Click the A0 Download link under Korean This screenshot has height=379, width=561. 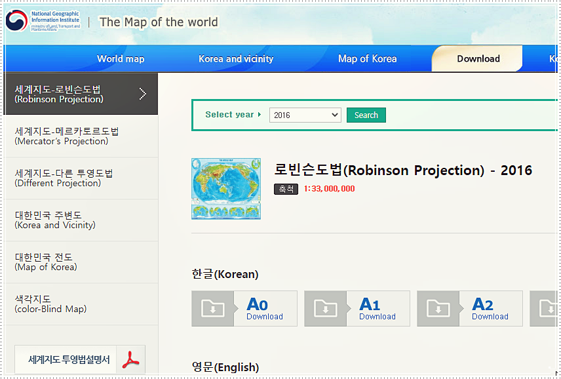(x=265, y=308)
